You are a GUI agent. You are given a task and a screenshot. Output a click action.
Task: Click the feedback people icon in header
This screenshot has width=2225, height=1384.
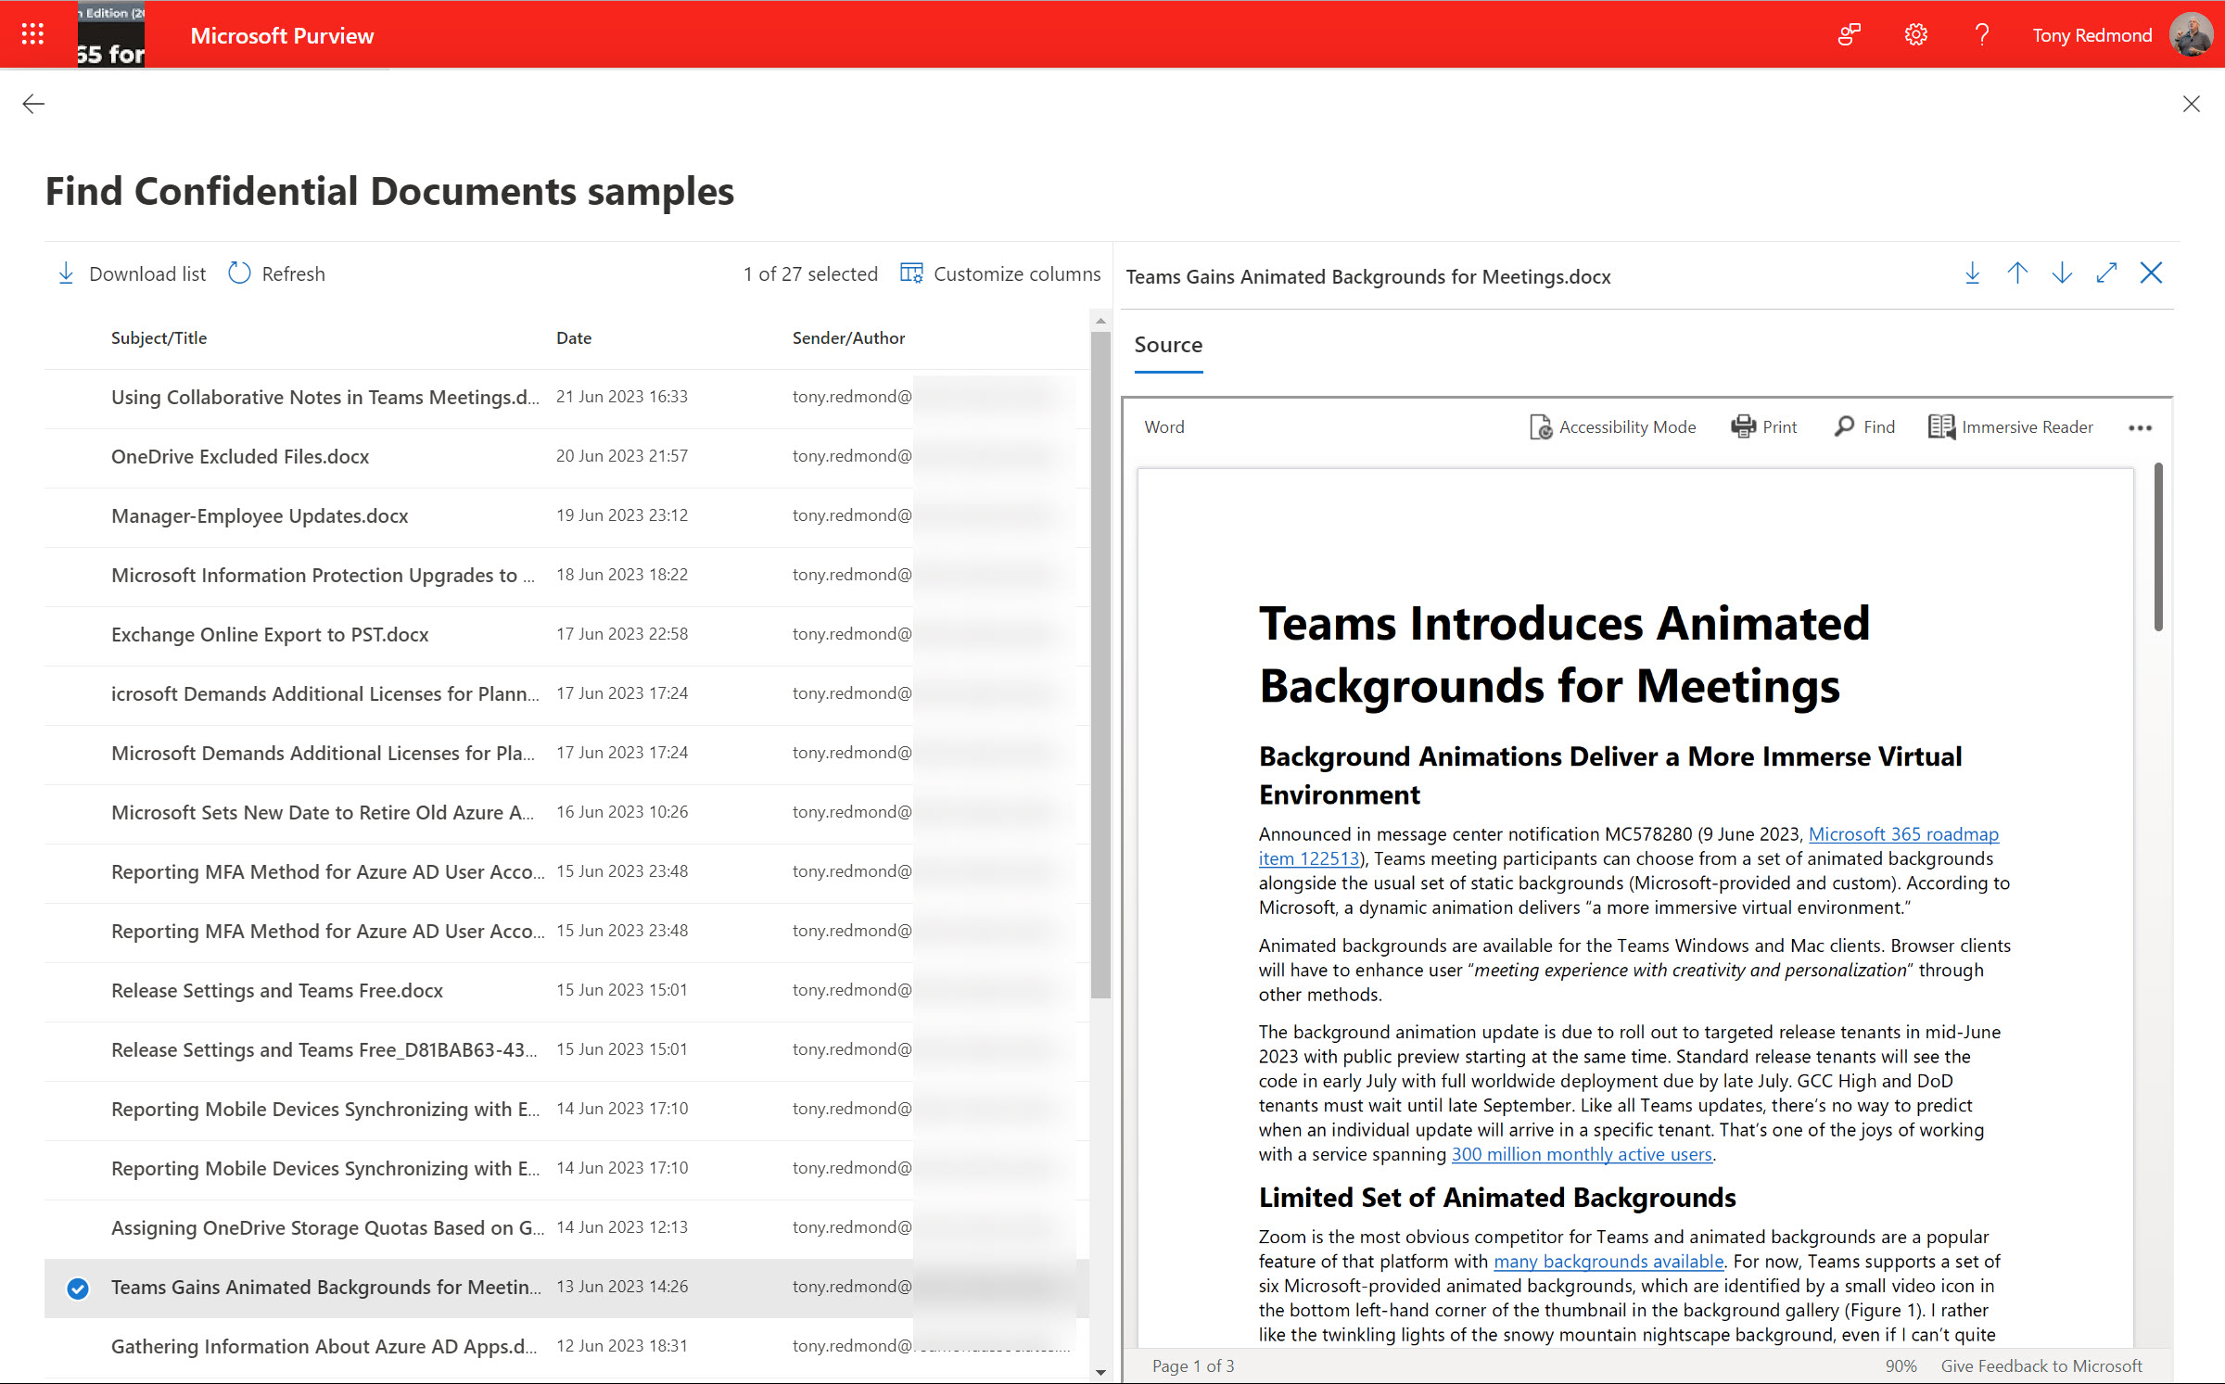tap(1849, 35)
